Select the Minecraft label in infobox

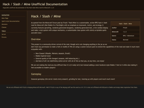pos(115,32)
